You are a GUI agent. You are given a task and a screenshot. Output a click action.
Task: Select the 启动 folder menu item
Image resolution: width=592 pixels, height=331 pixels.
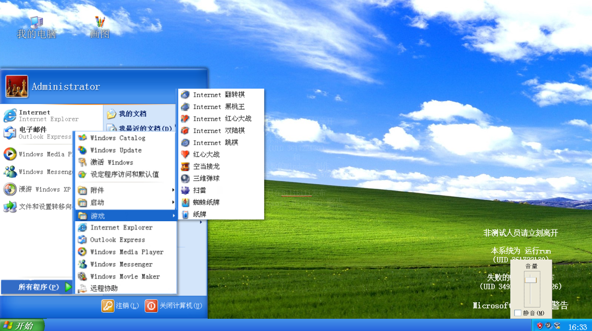pos(126,202)
